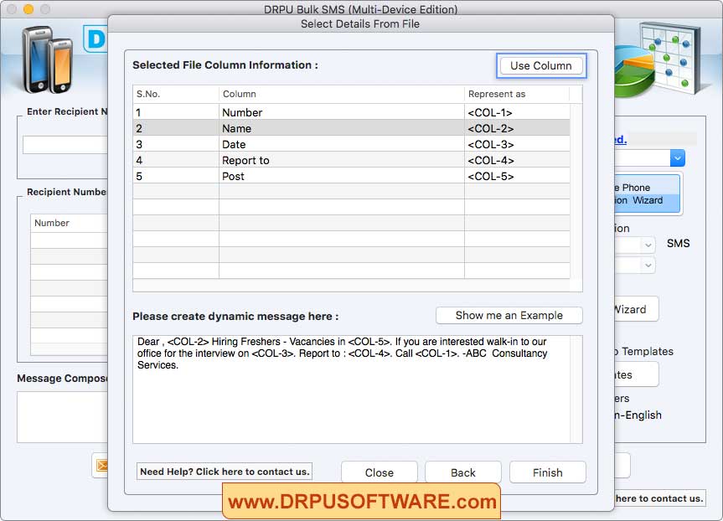This screenshot has width=723, height=521.
Task: Click the Finish button
Action: (547, 472)
